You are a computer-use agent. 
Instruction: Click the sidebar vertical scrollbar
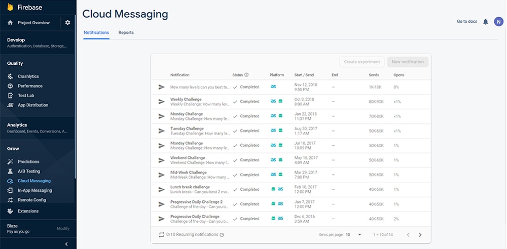pyautogui.click(x=76, y=97)
